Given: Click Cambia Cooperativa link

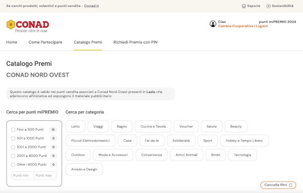Looking at the screenshot, I should coord(235,26).
